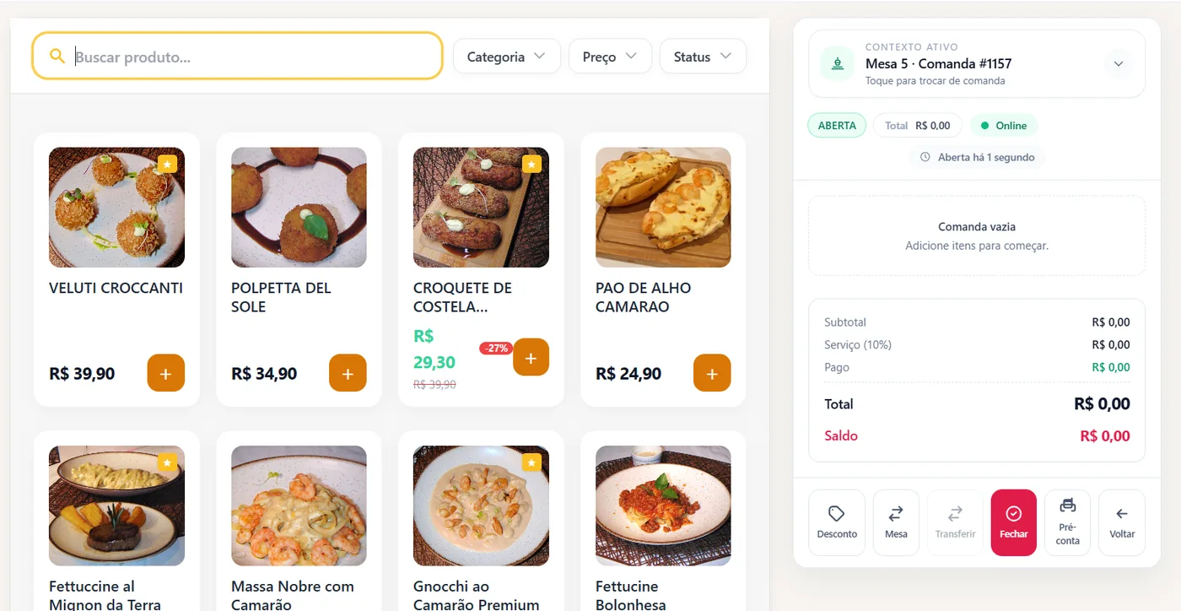1181x611 pixels.
Task: Toggle the star badge on Croquete de Costela
Action: pyautogui.click(x=531, y=164)
